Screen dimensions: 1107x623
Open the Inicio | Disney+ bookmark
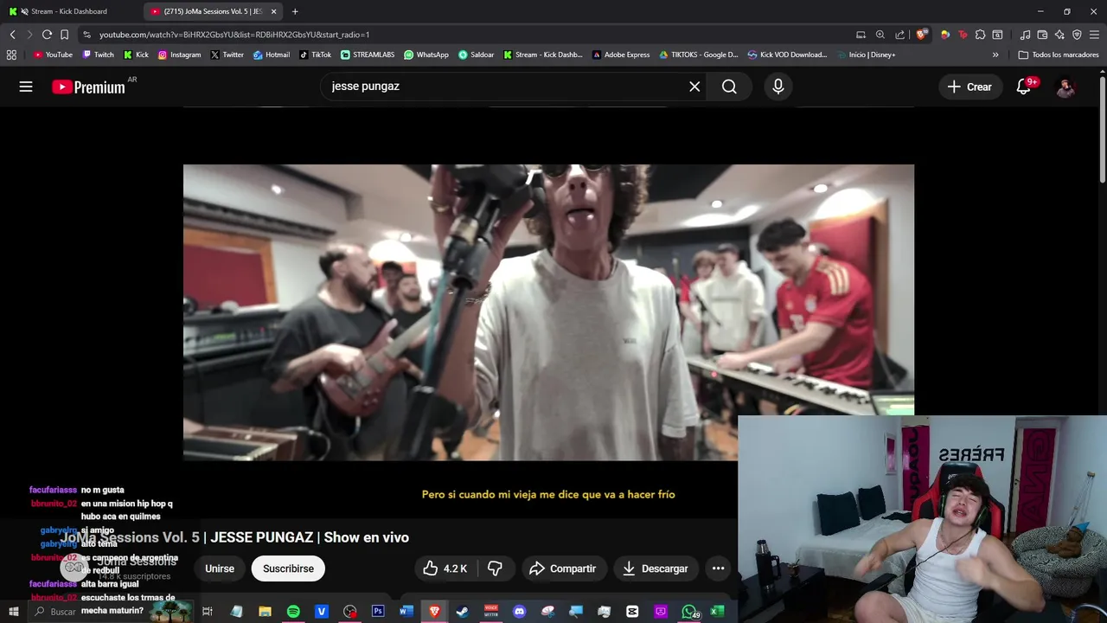(x=866, y=55)
